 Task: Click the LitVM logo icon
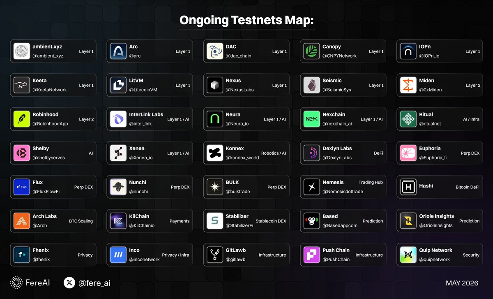pyautogui.click(x=118, y=85)
